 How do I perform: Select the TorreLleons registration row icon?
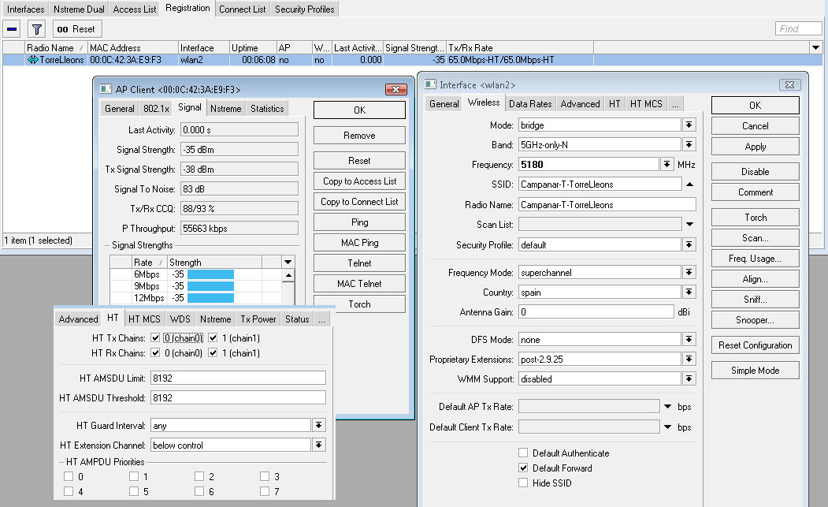(x=33, y=60)
